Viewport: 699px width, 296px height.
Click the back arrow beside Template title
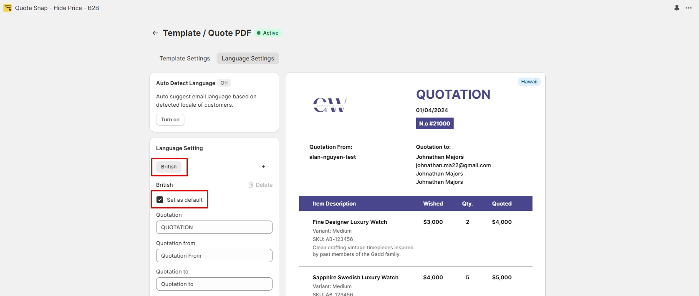pos(155,33)
